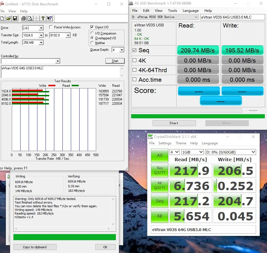Click OK in H2testw dialog

[105, 247]
